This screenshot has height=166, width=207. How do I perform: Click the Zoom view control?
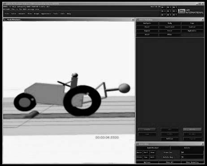click(x=152, y=153)
